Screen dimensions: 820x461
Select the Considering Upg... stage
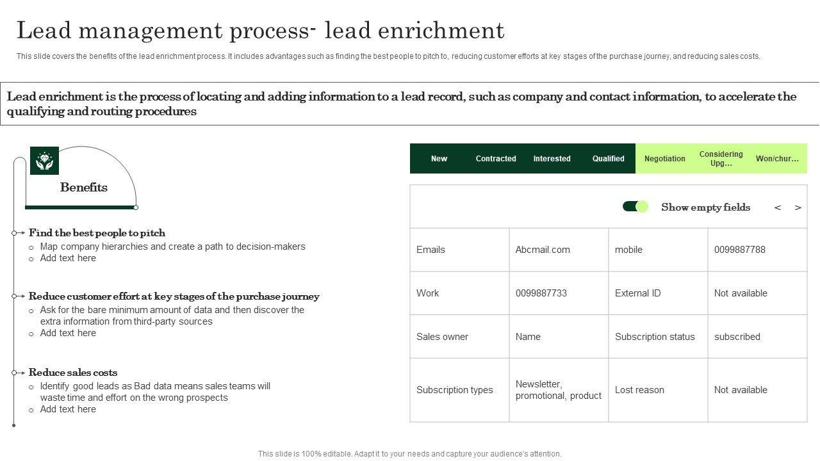click(x=721, y=159)
